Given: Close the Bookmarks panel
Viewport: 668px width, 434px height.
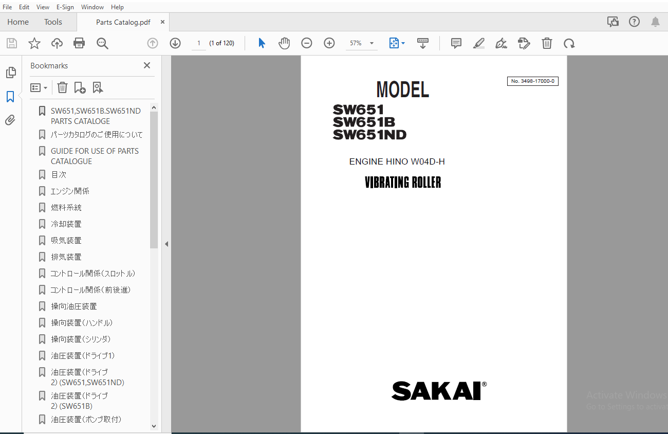Looking at the screenshot, I should [147, 65].
